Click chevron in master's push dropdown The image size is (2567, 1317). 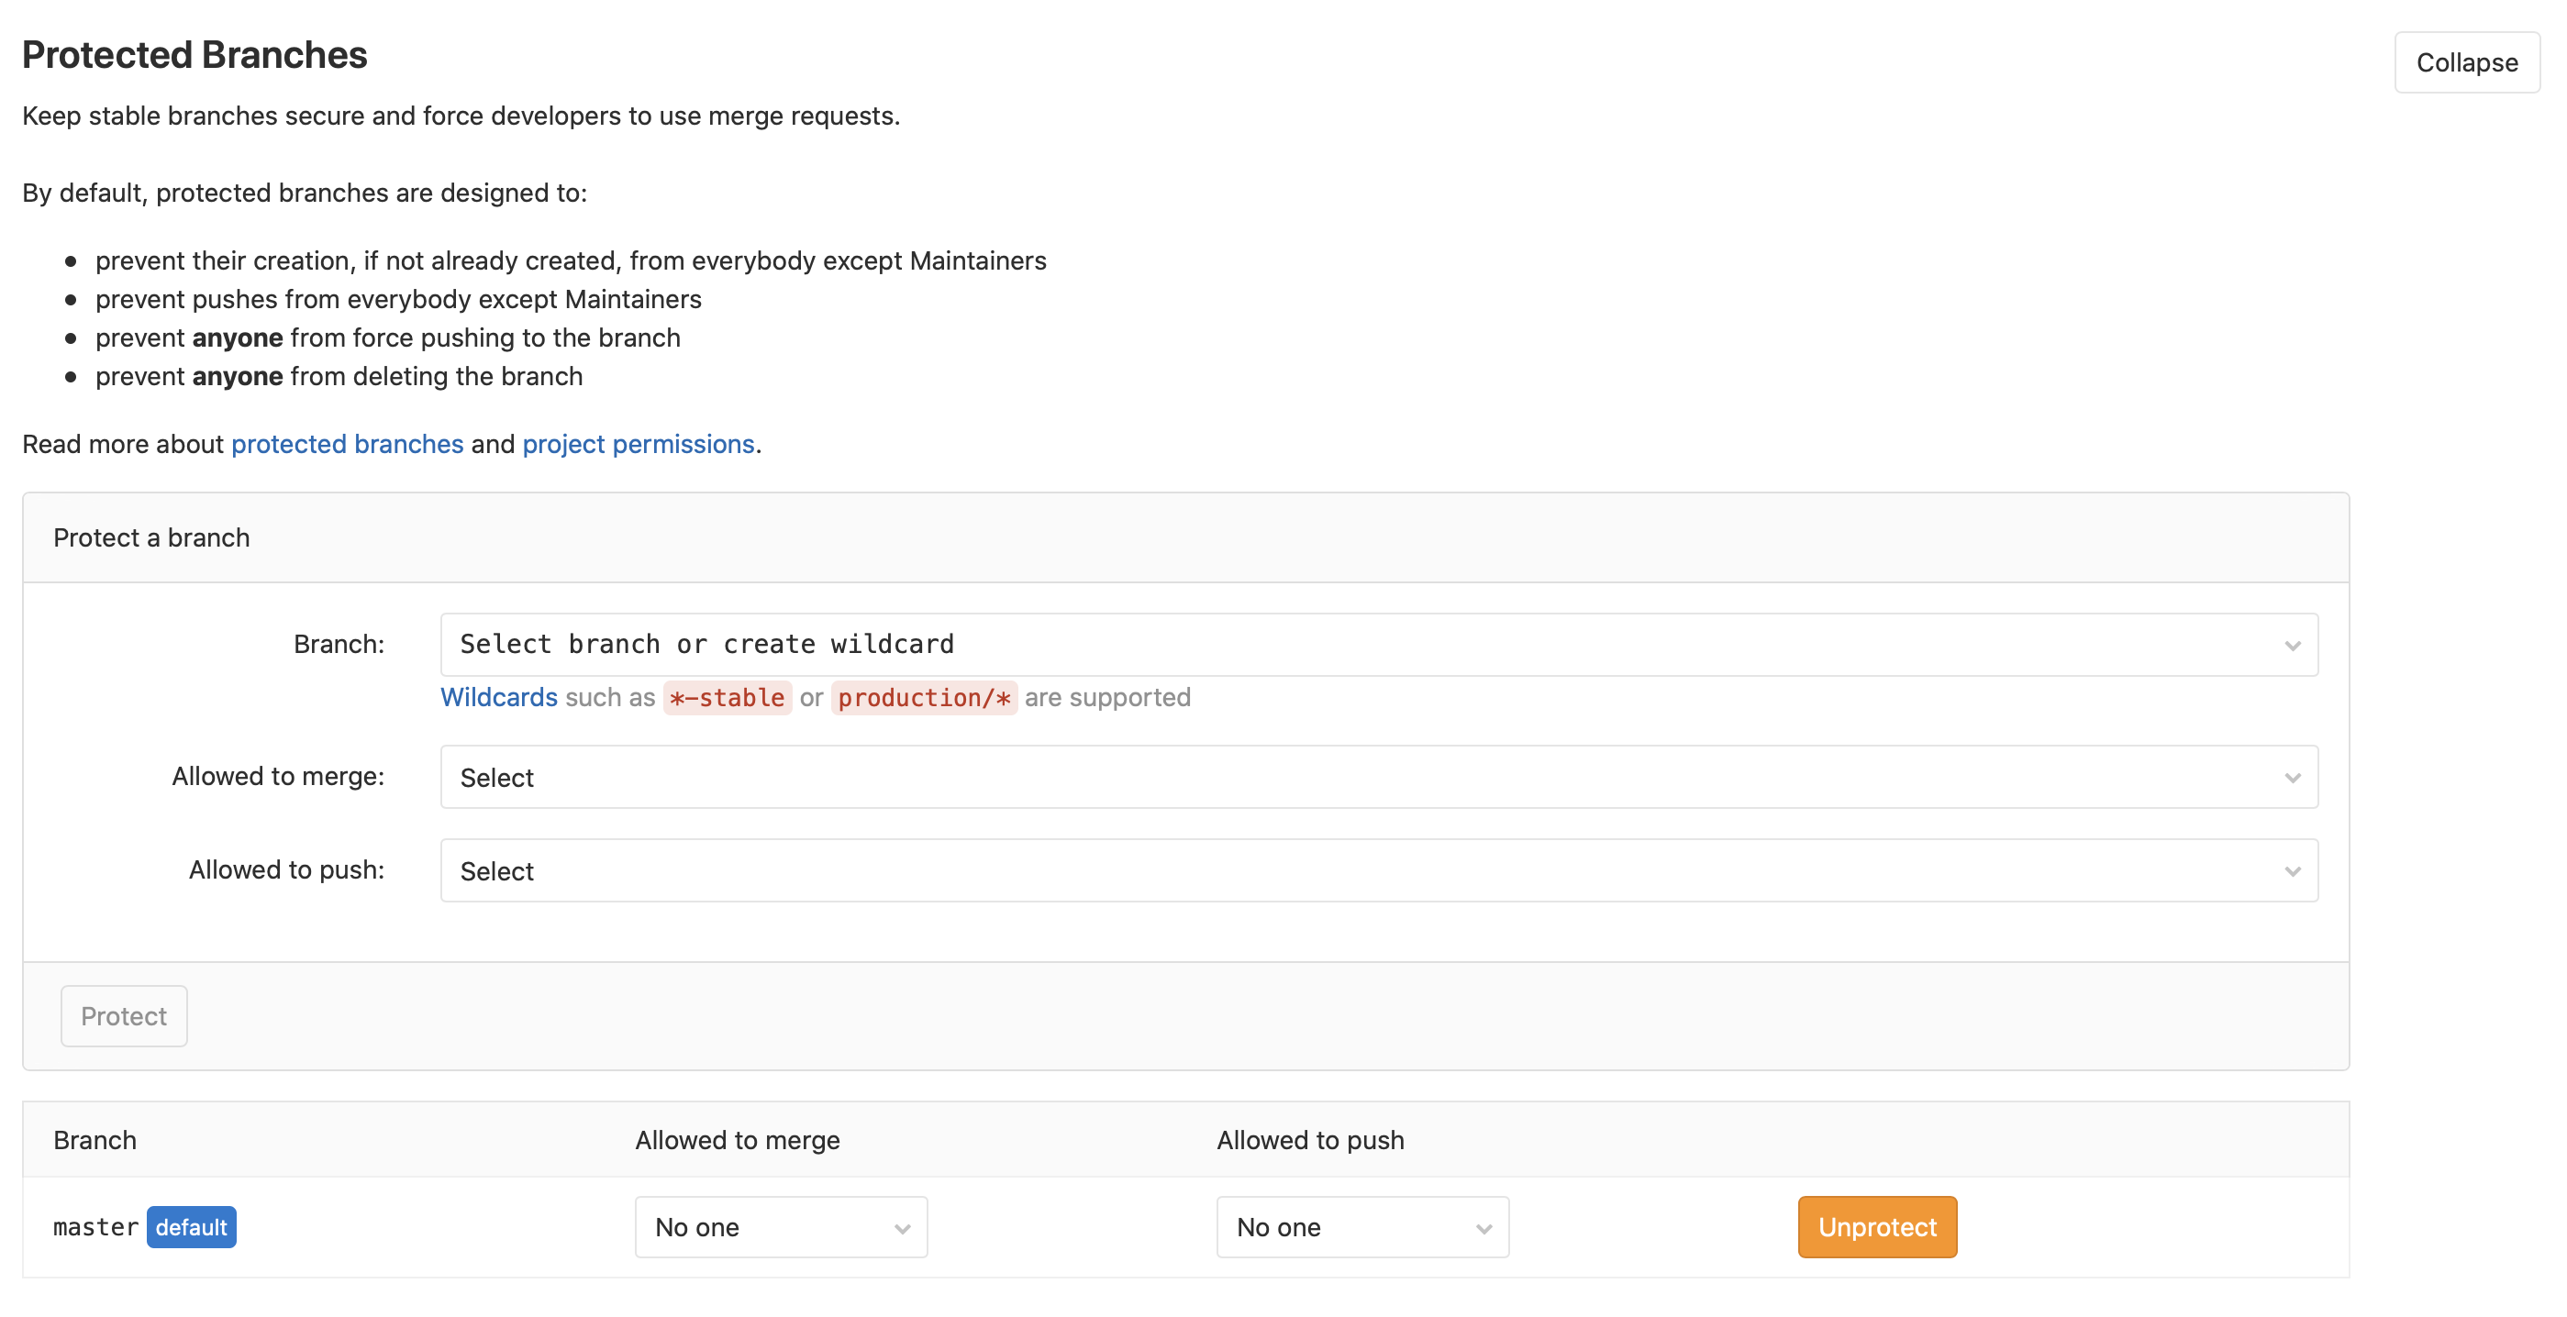[1484, 1228]
